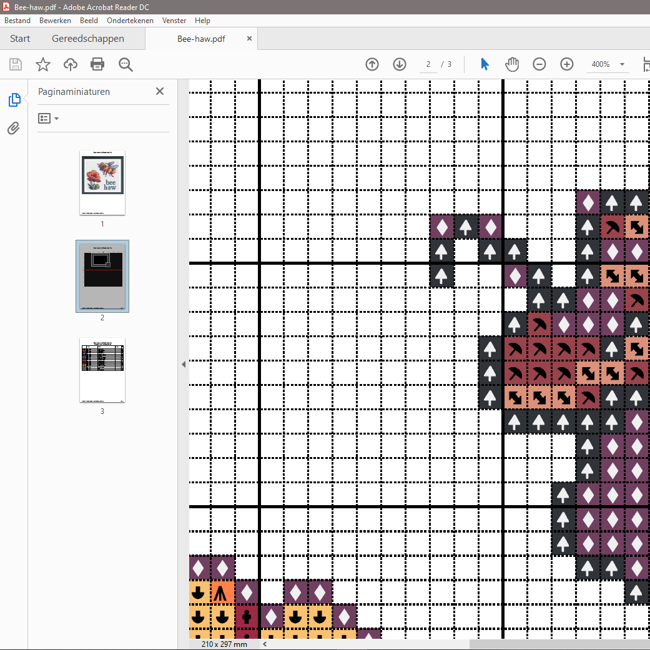This screenshot has height=650, width=650.
Task: Bookmark document with star icon
Action: (42, 64)
